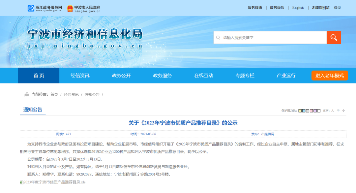Open the xls attachment file icon
The height and width of the screenshot is (193, 356).
point(21,182)
